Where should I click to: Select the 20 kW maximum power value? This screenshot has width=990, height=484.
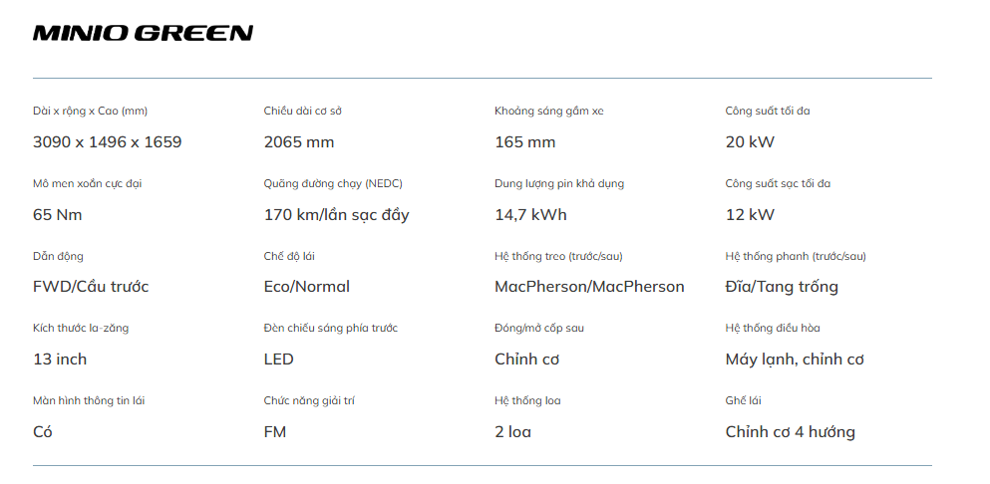pos(750,142)
